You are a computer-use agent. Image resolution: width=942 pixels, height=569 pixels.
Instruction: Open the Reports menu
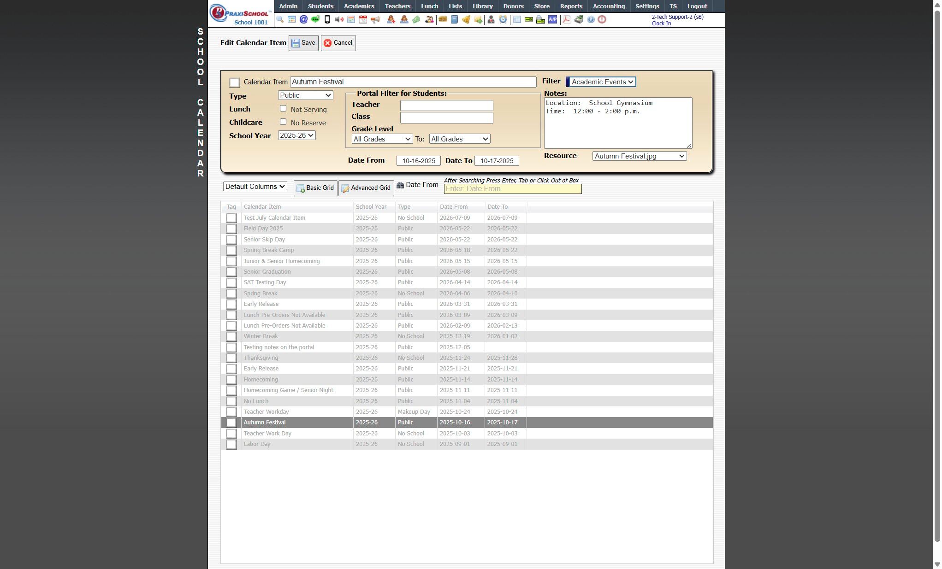click(x=571, y=6)
